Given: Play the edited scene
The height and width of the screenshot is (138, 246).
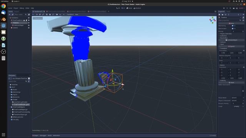Looking at the screenshot, I should (x=234, y=8).
